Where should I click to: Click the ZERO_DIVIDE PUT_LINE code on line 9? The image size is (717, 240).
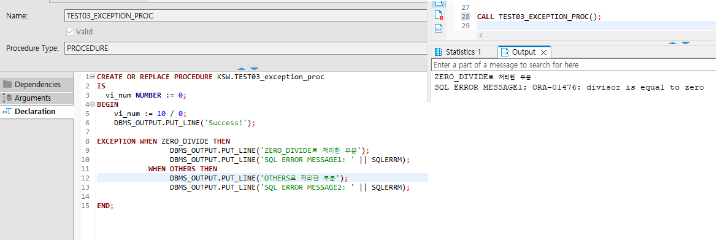269,150
